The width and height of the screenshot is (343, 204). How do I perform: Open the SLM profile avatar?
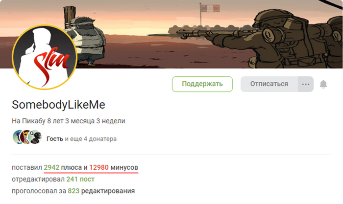45,57
